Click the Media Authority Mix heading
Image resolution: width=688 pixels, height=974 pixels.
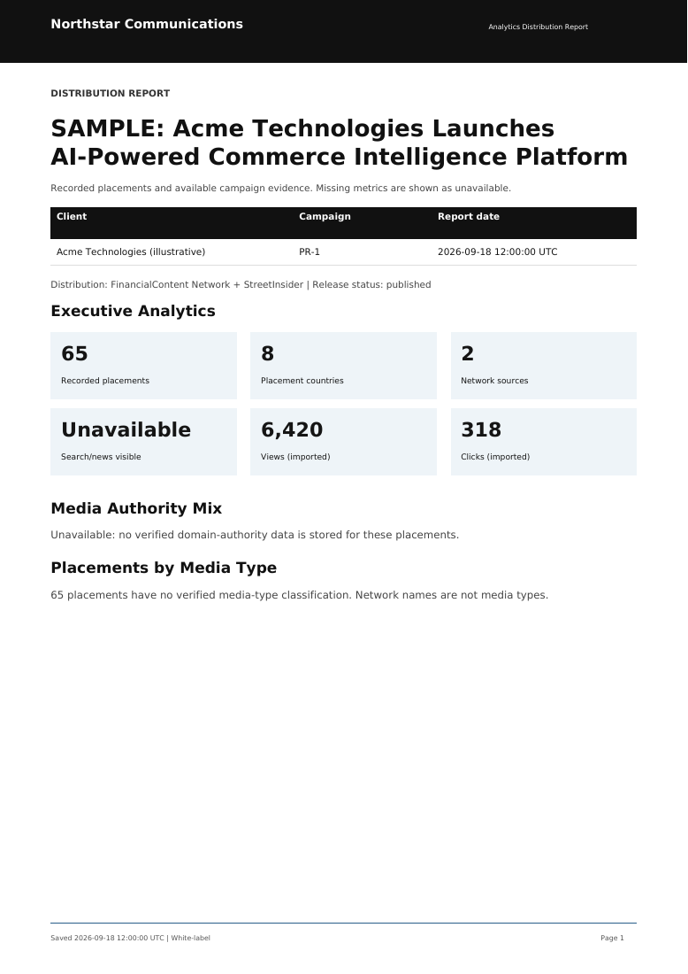click(x=136, y=508)
